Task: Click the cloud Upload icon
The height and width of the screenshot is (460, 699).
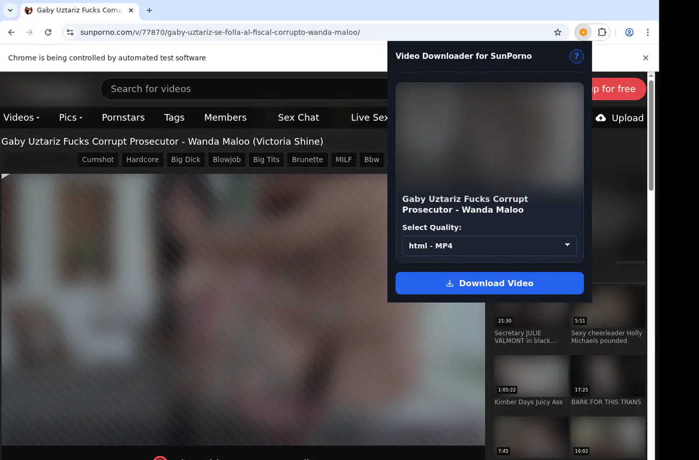Action: 601,117
